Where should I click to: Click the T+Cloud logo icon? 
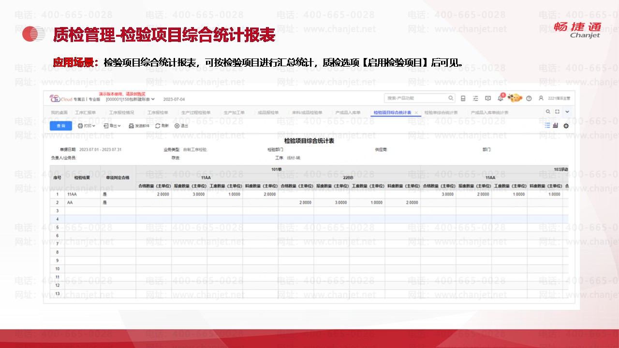tap(61, 99)
